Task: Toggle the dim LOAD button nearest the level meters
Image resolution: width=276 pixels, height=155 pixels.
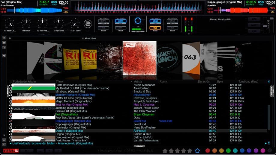Action: pos(172,21)
